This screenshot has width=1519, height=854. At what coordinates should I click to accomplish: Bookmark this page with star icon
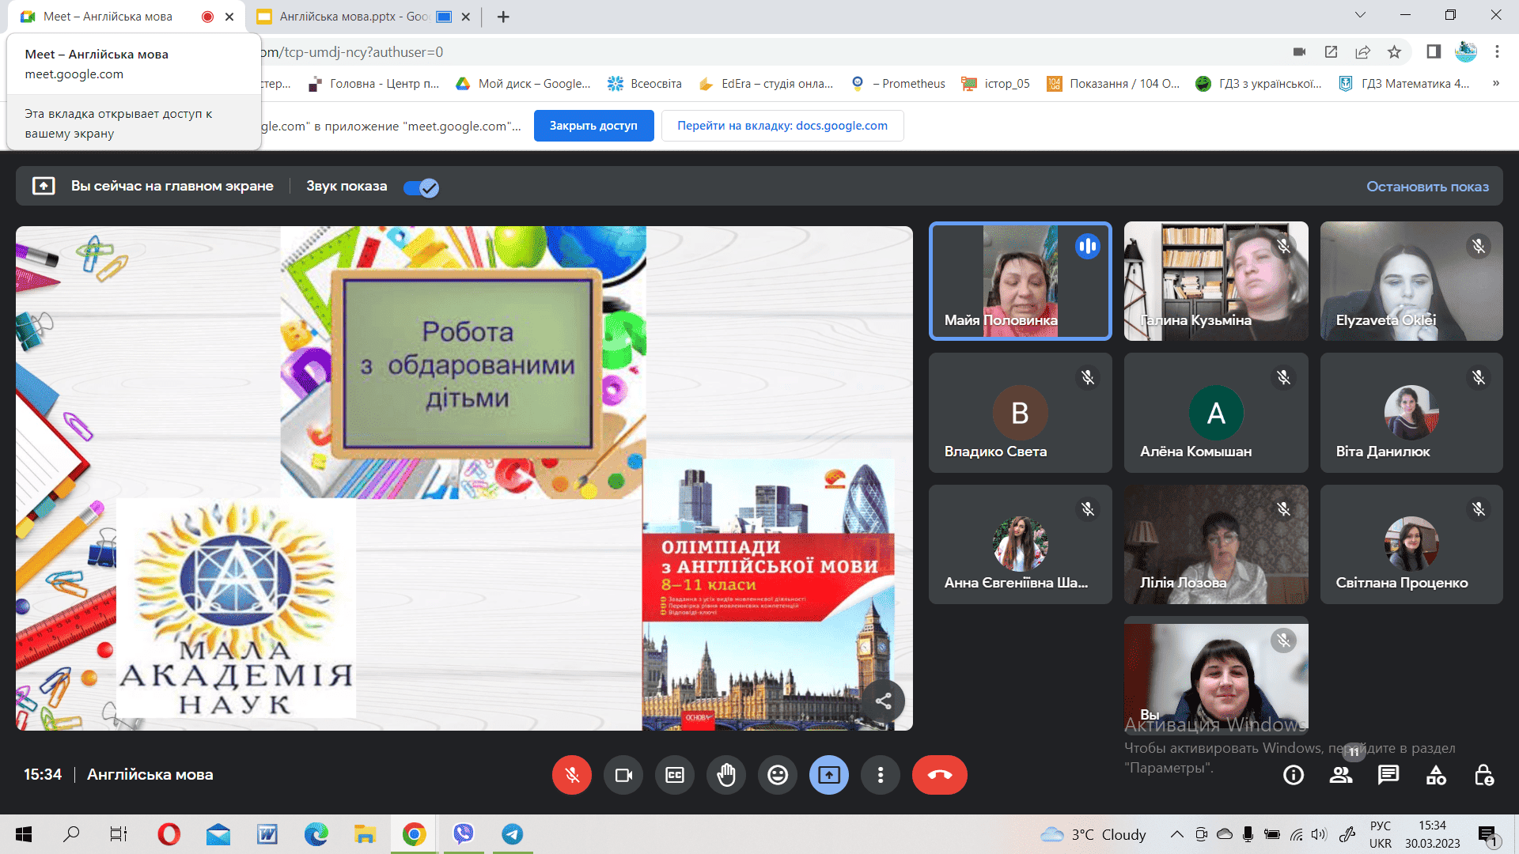coord(1394,52)
